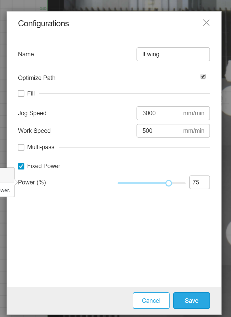Click the dialog close icon
The image size is (231, 317).
pos(206,23)
